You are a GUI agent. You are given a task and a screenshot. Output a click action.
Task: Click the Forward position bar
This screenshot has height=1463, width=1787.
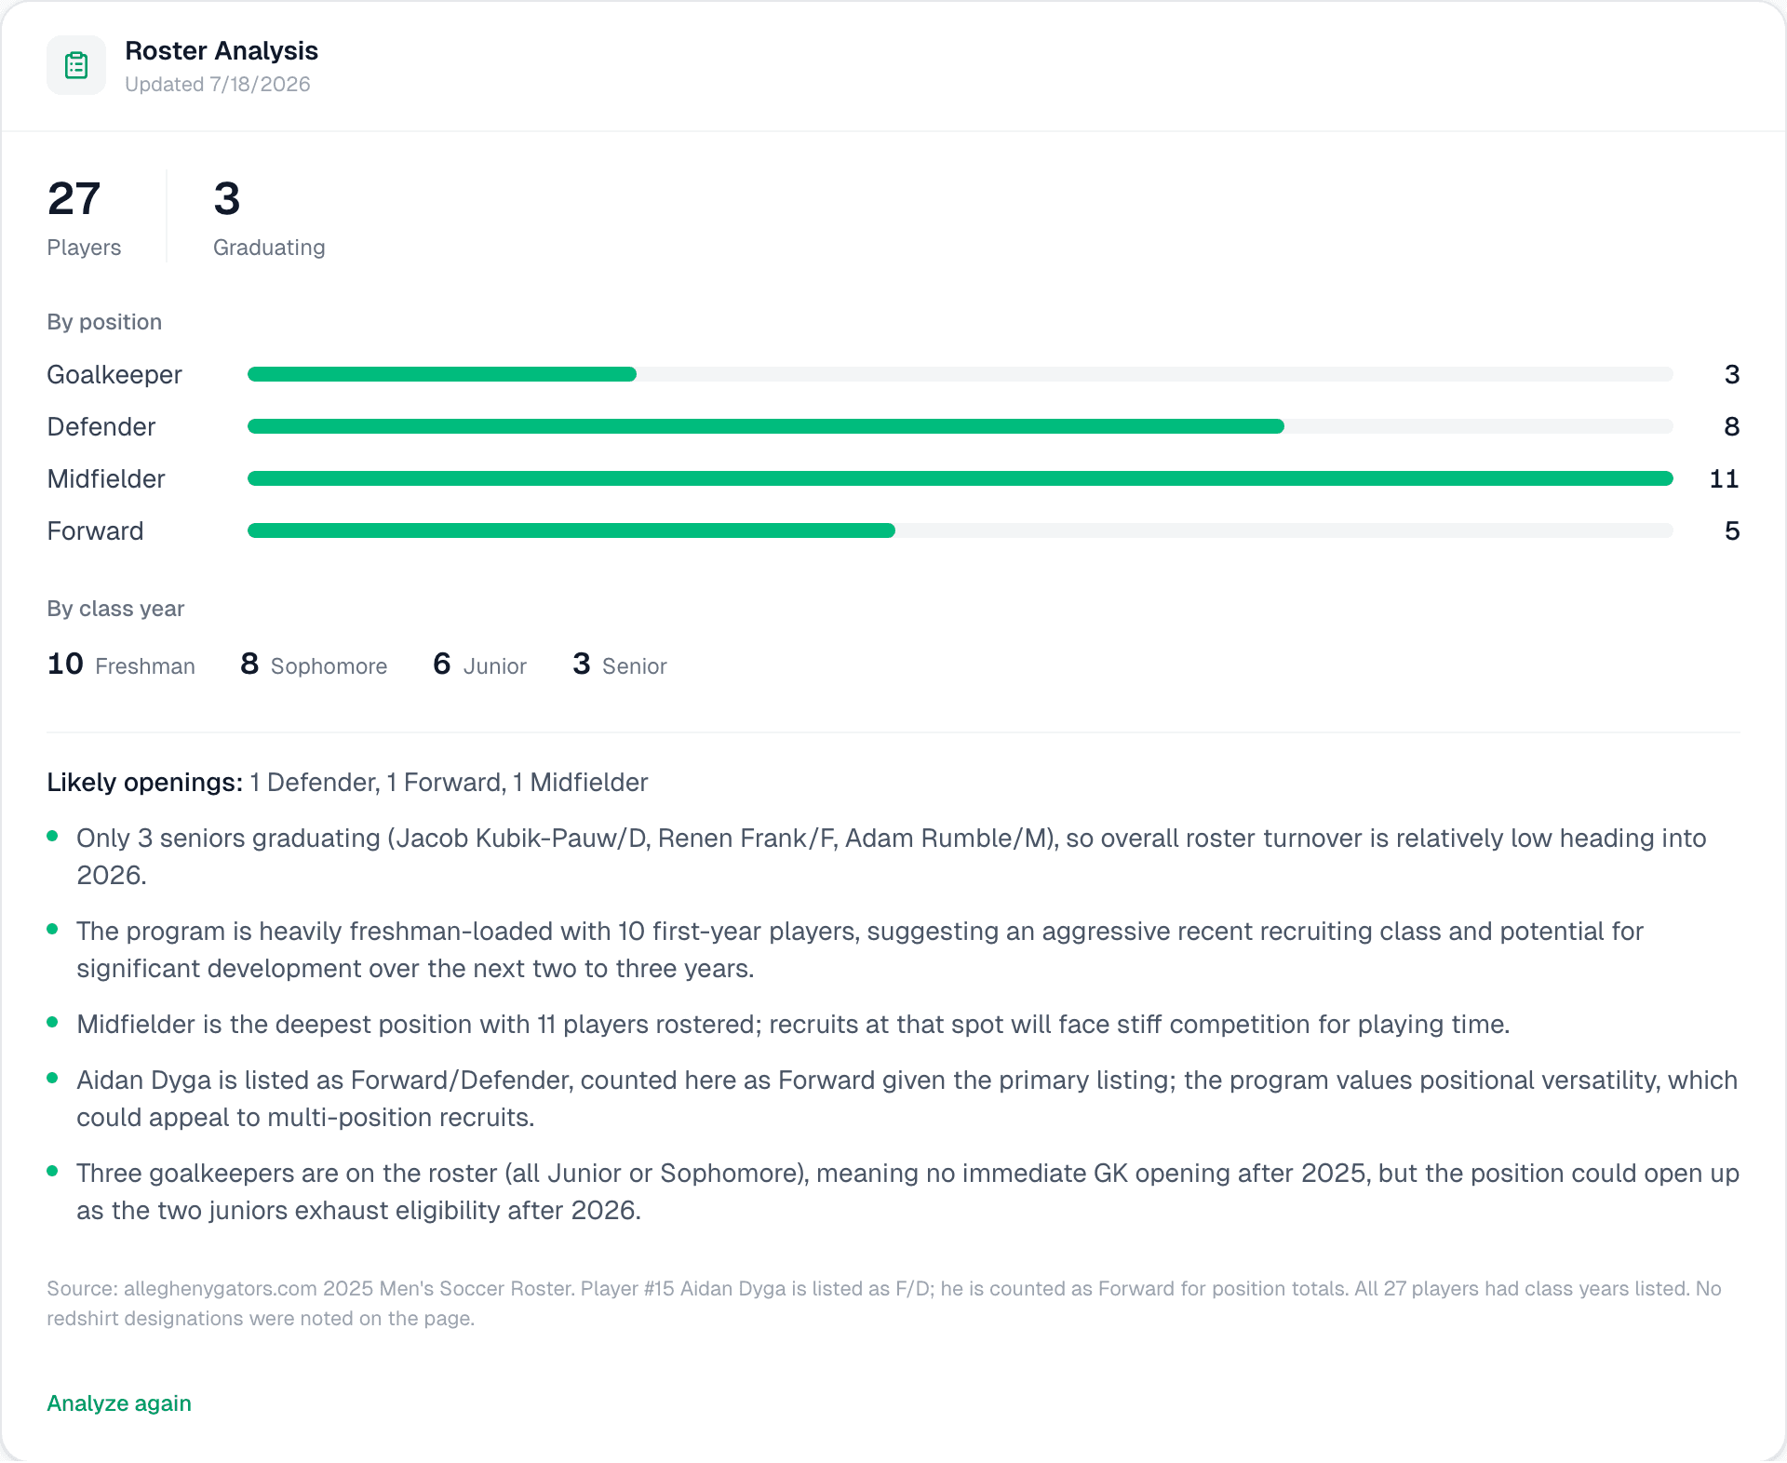pos(960,530)
